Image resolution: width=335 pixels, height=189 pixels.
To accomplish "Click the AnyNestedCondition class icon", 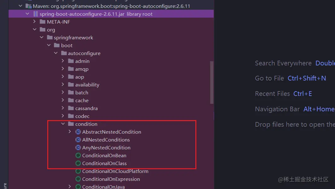I will pos(78,148).
